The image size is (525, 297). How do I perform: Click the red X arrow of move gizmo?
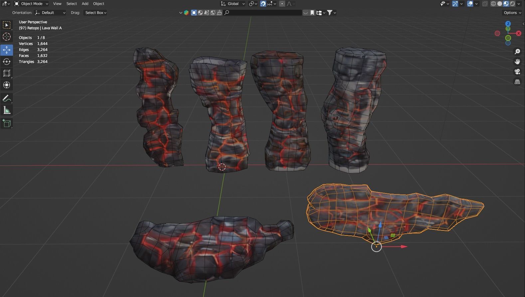[404, 247]
